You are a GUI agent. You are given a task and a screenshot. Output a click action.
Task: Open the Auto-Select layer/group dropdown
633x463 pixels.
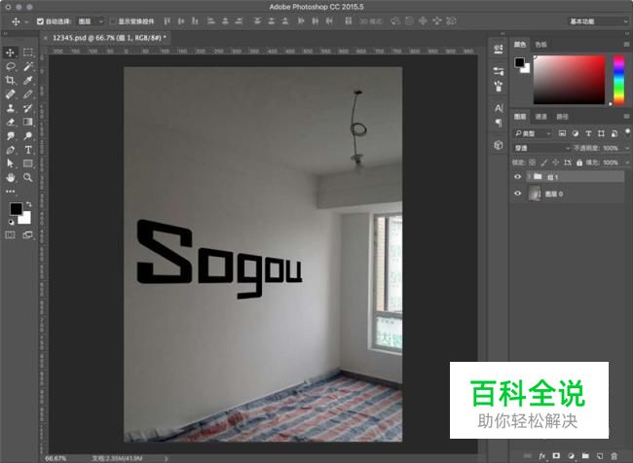coord(91,21)
